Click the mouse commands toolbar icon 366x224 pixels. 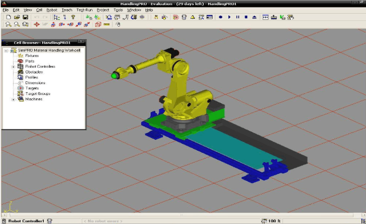point(118,24)
